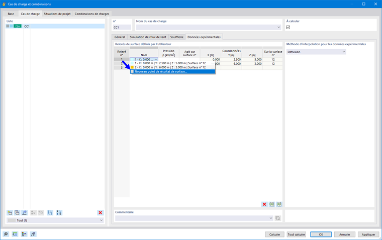Image resolution: width=382 pixels, height=240 pixels.
Task: Click the deselect all checkmarks icon
Action: [x=41, y=213]
